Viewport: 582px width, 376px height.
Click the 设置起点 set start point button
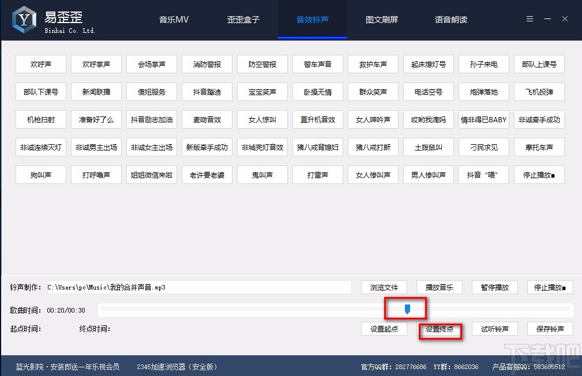(384, 328)
